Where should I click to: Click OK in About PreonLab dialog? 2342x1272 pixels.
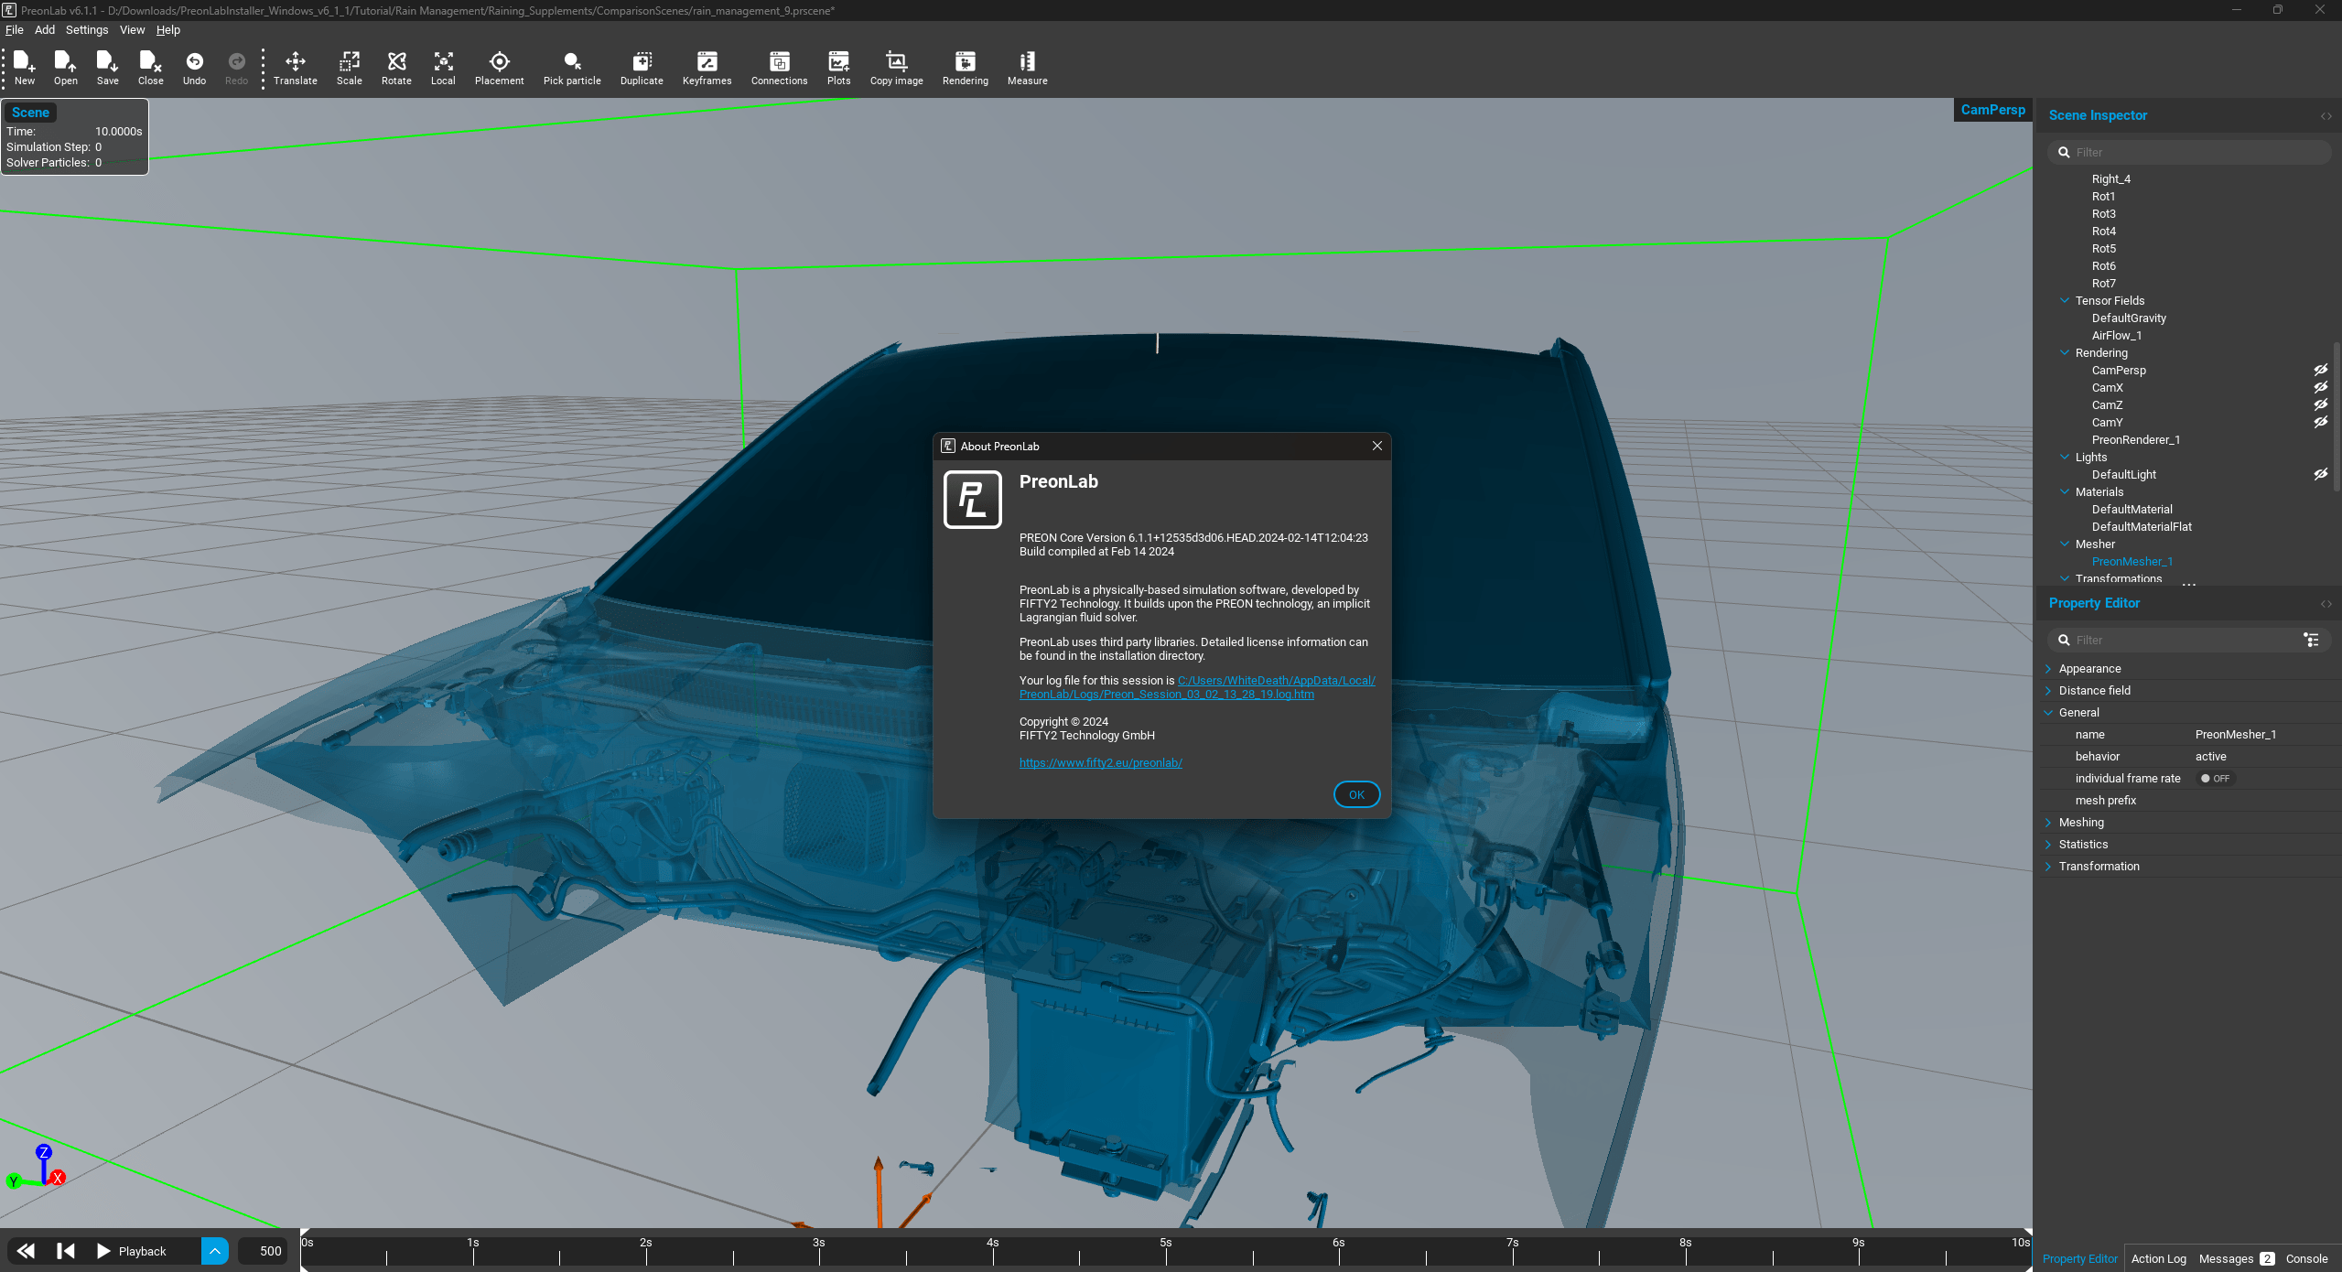click(x=1356, y=794)
